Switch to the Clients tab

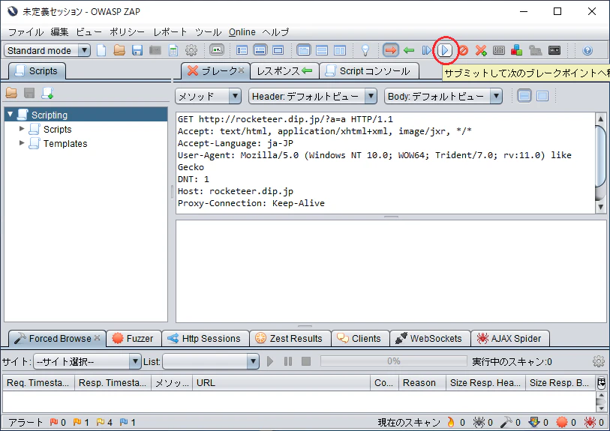360,339
